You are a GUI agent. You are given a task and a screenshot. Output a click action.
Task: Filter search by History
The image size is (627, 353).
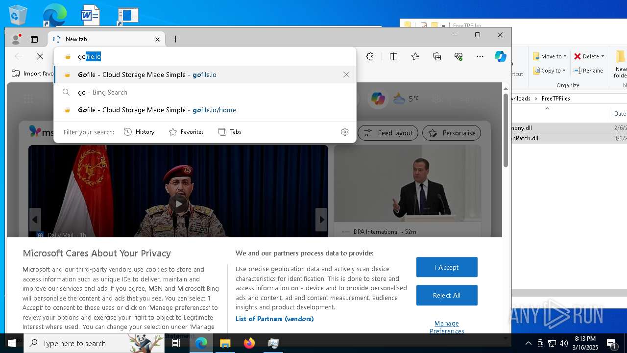[139, 132]
